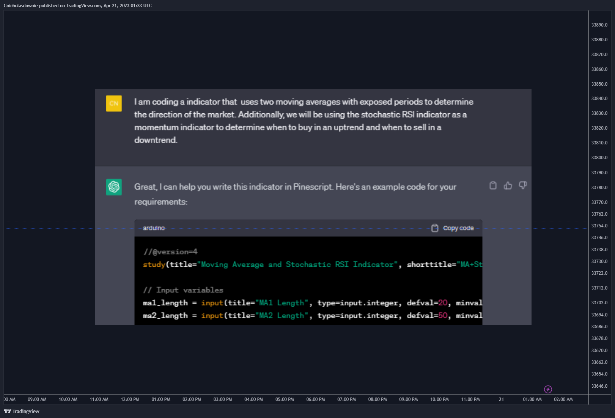Click the 11:00 PM time label

click(x=470, y=399)
